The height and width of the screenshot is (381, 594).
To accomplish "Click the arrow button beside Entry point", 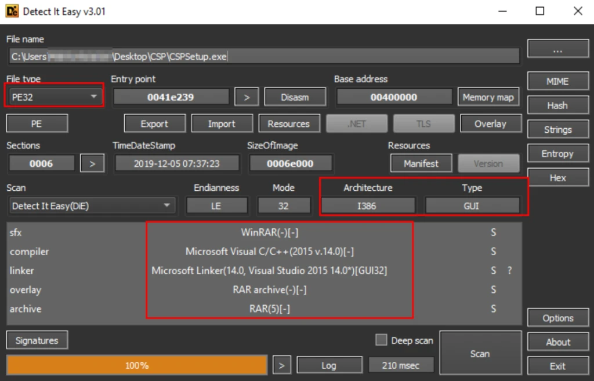I will point(247,97).
